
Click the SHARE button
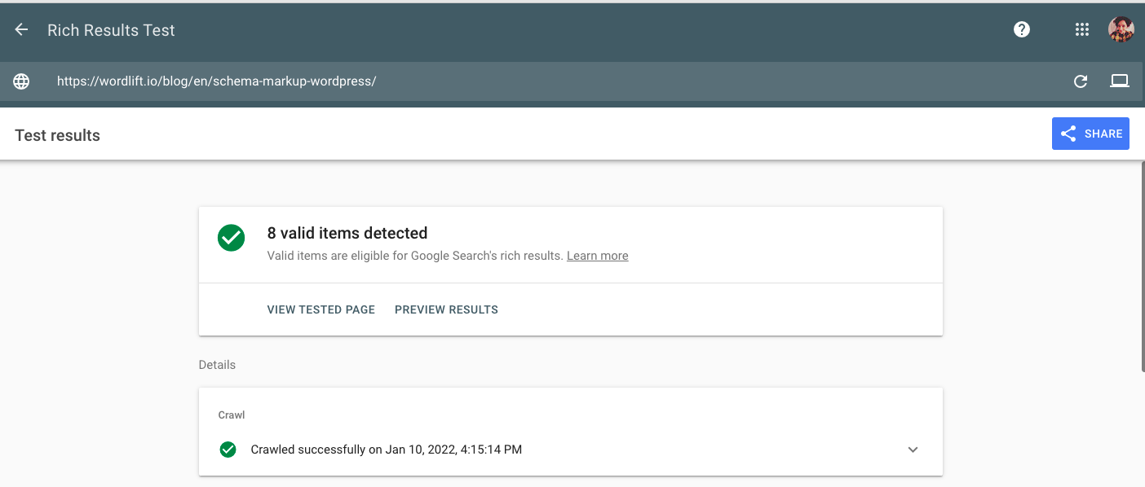tap(1090, 134)
